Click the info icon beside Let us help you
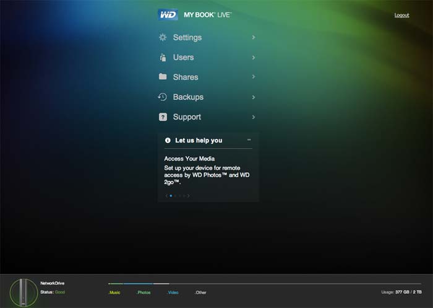Screen dimensions: 433x308 click(x=168, y=141)
